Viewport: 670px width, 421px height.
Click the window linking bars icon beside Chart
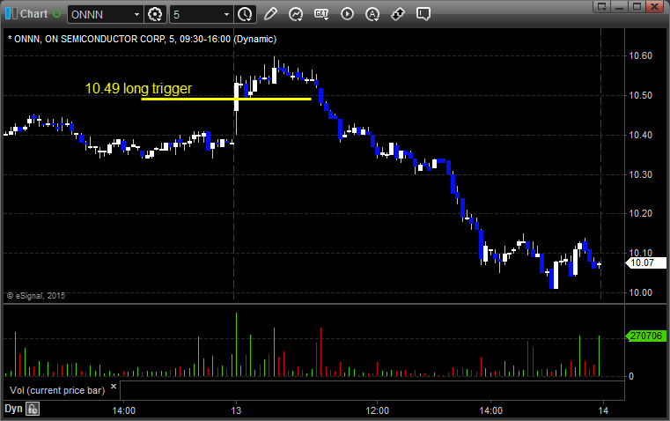pyautogui.click(x=11, y=14)
